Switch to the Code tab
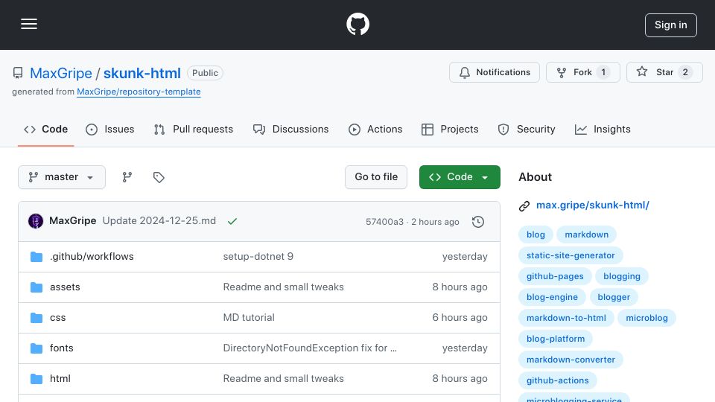Screen dimensions: 715x402 click(x=45, y=130)
